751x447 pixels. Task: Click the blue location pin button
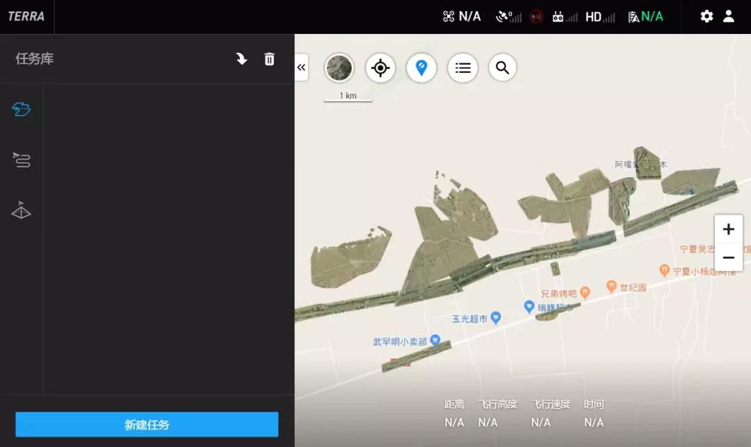pyautogui.click(x=421, y=67)
